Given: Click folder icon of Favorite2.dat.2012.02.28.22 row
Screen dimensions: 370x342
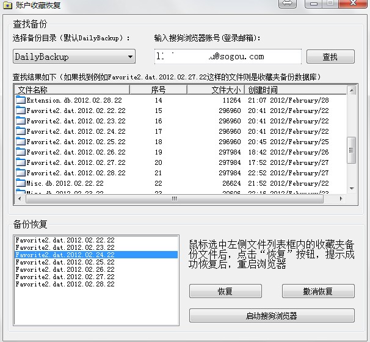Looking at the screenshot, I should click(21, 173).
